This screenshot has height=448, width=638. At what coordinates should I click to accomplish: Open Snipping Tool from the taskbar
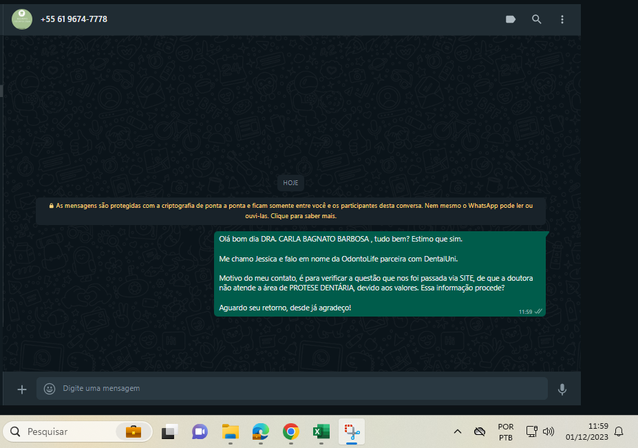(x=352, y=431)
